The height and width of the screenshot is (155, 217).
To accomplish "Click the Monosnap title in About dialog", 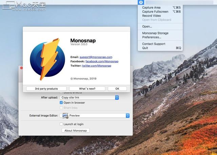I will click(x=83, y=41).
